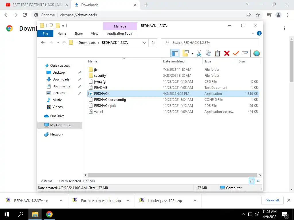
Task: Expand the address bar history dropdown
Action: (144, 43)
